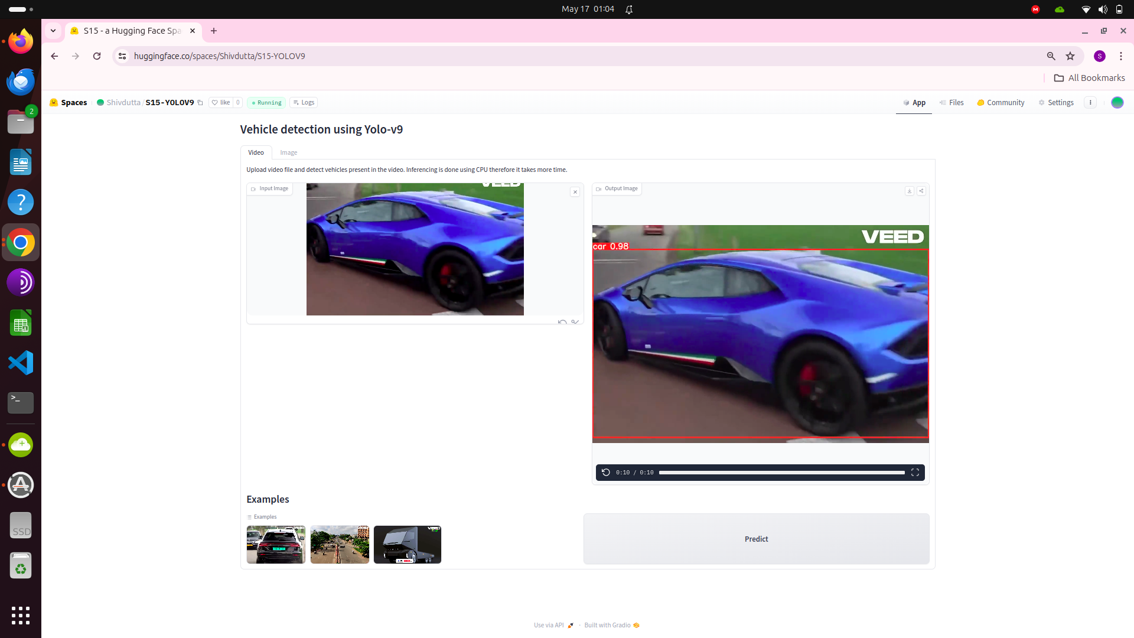Expand the three-dot menu beside Settings
This screenshot has width=1134, height=638.
pos(1090,102)
